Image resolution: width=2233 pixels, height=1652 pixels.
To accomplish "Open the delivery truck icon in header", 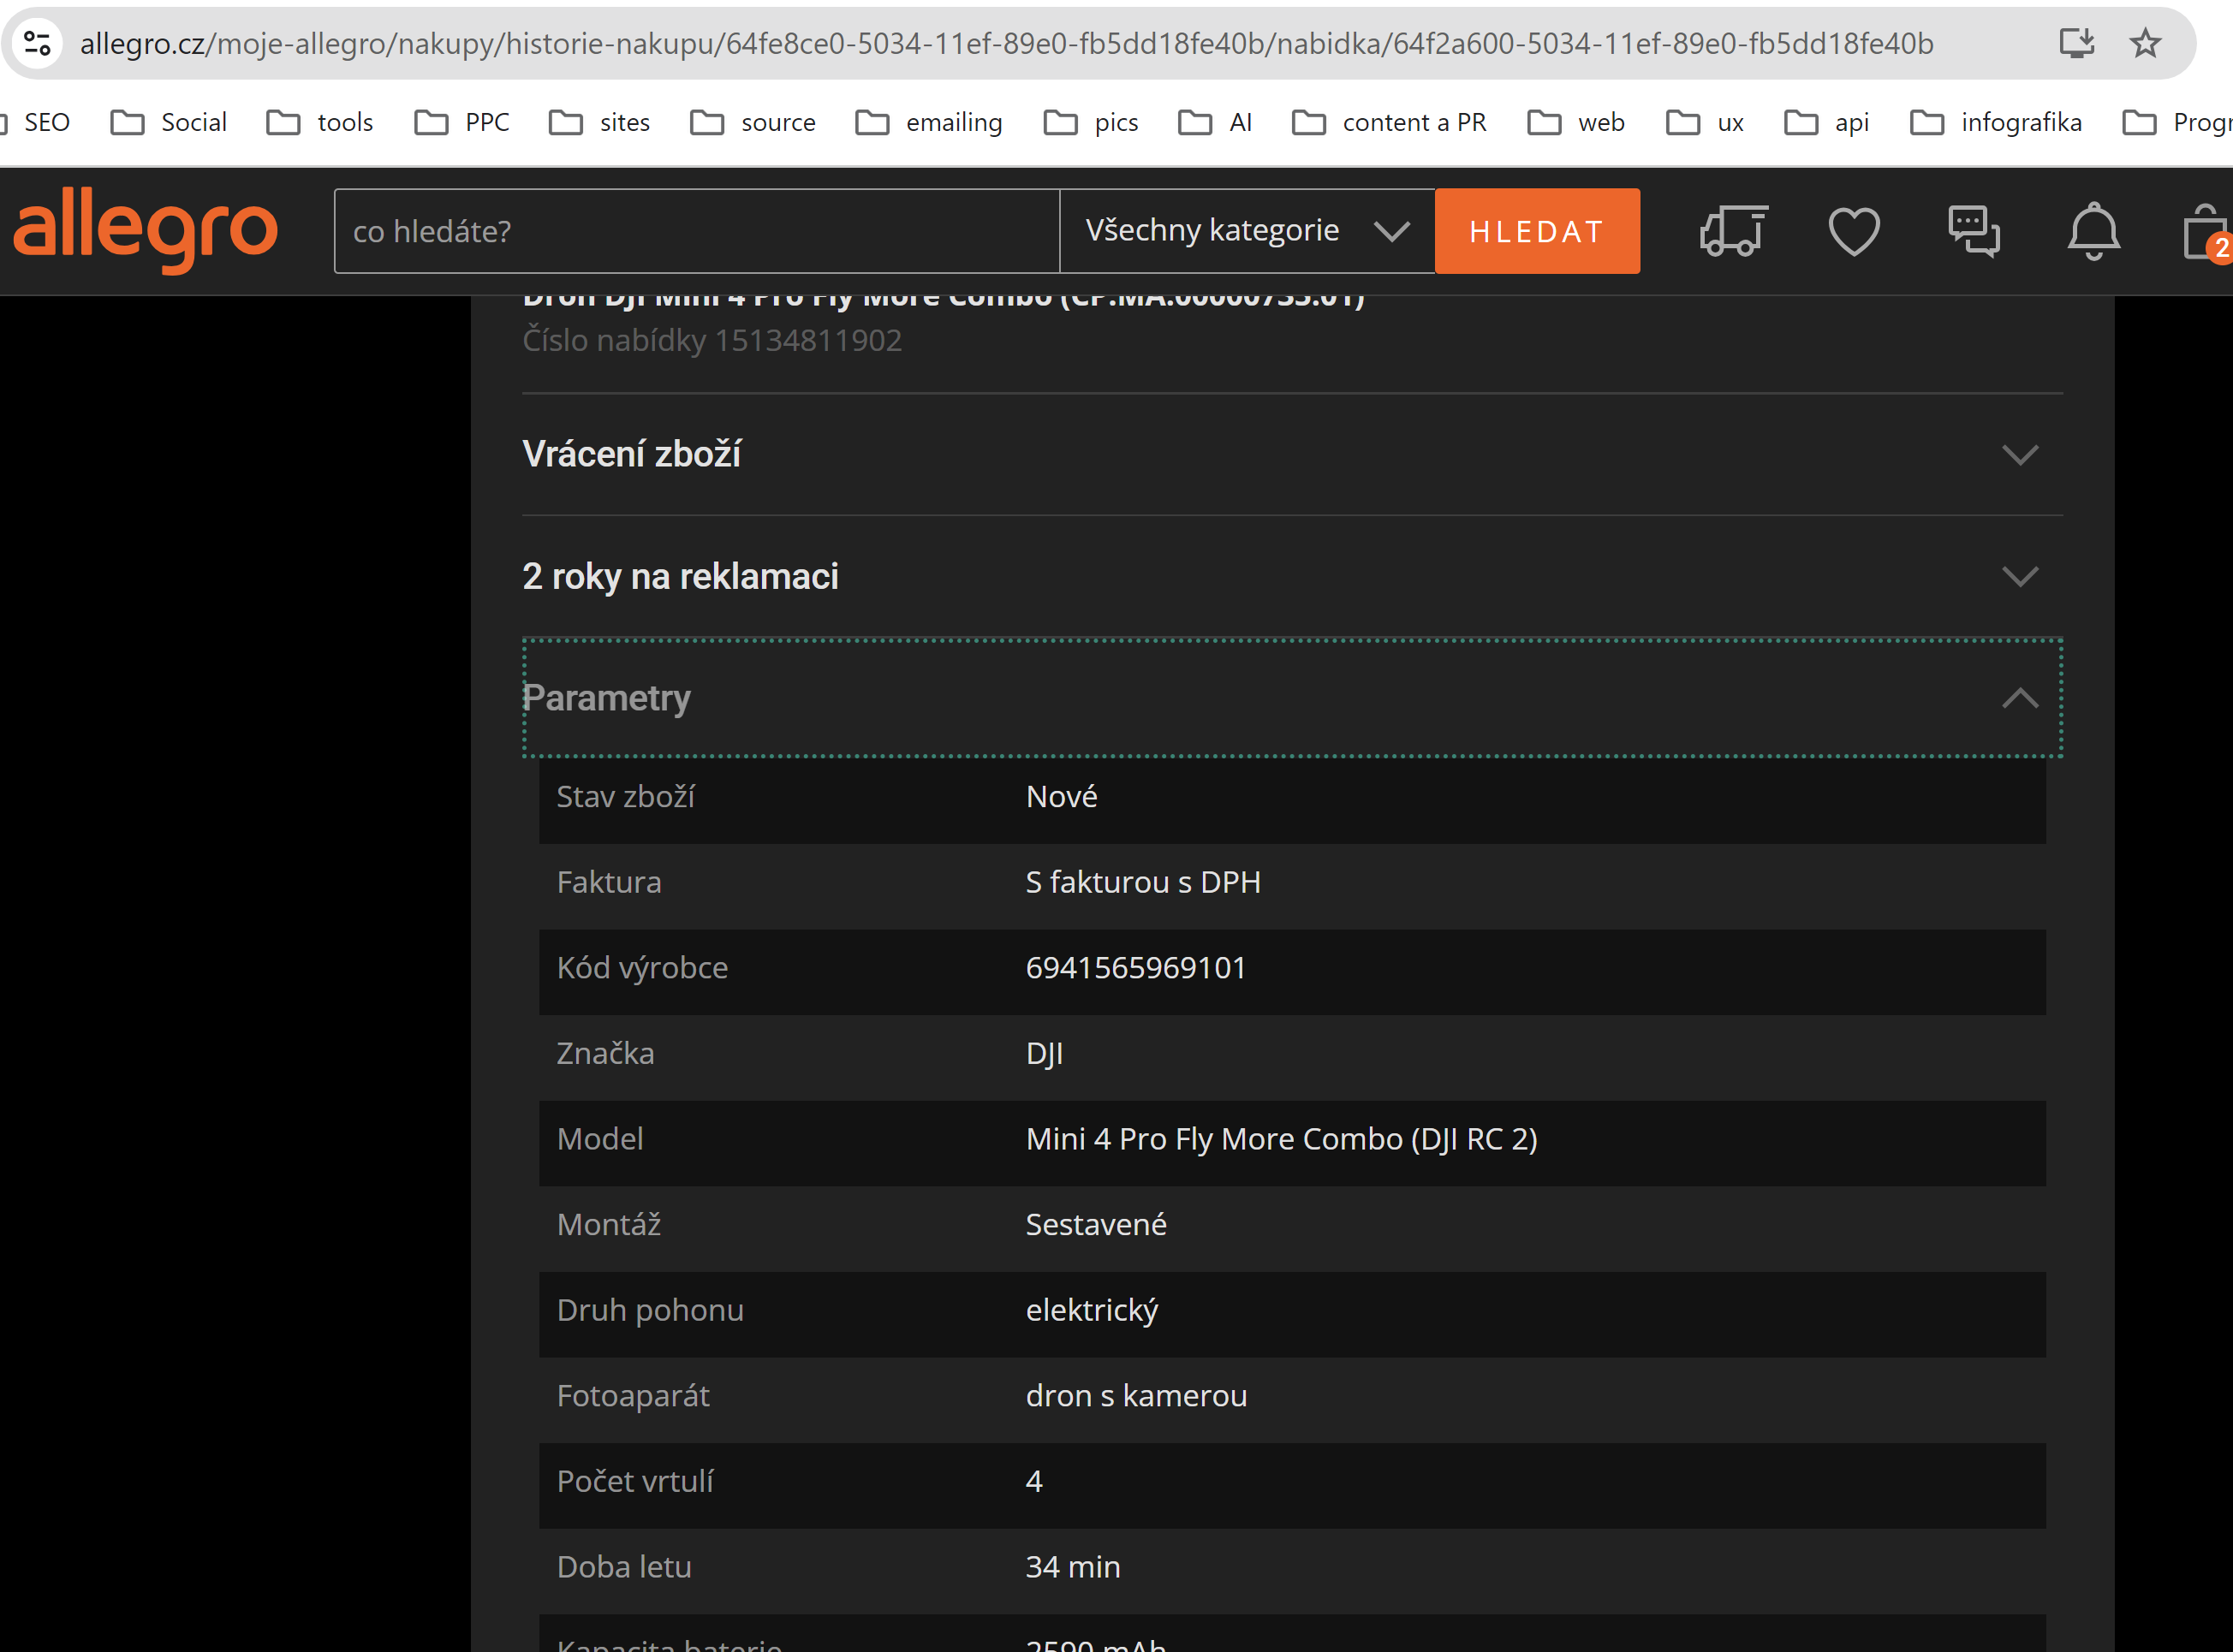I will point(1733,231).
